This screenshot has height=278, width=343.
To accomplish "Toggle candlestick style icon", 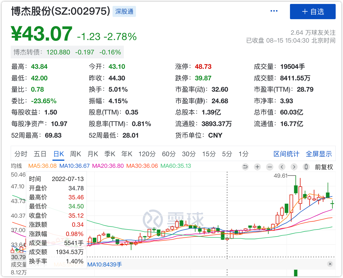I will [x=306, y=167].
